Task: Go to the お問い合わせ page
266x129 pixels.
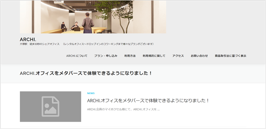Action: [199, 56]
